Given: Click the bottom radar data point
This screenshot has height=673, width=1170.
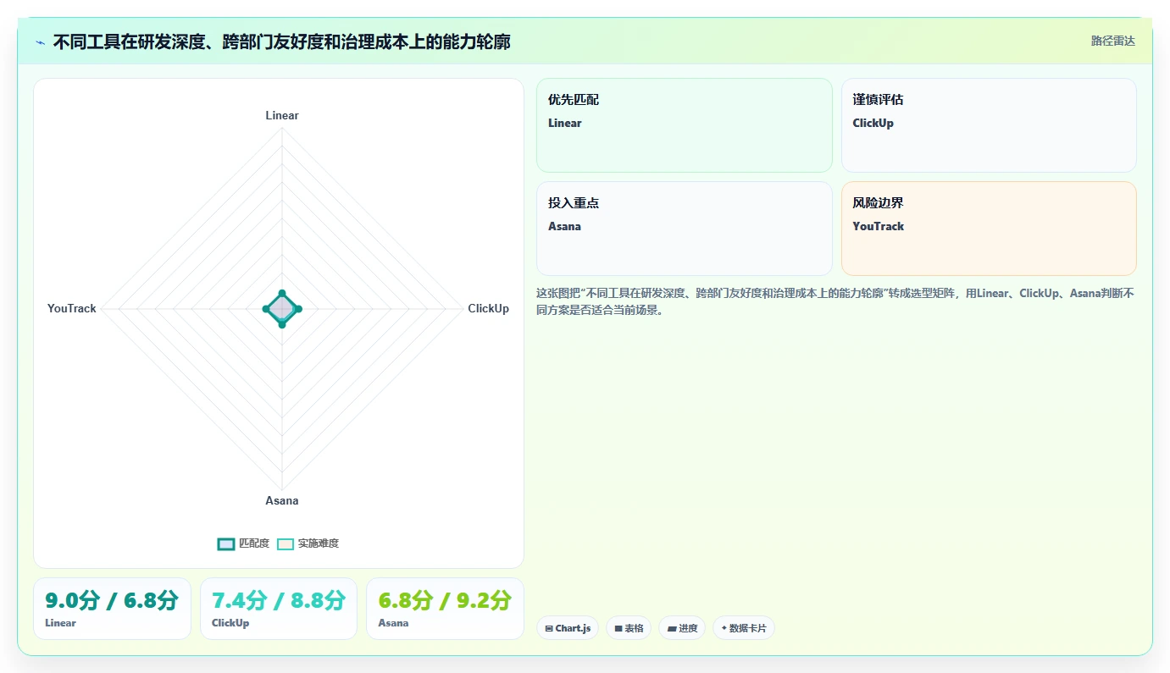Looking at the screenshot, I should 282,324.
